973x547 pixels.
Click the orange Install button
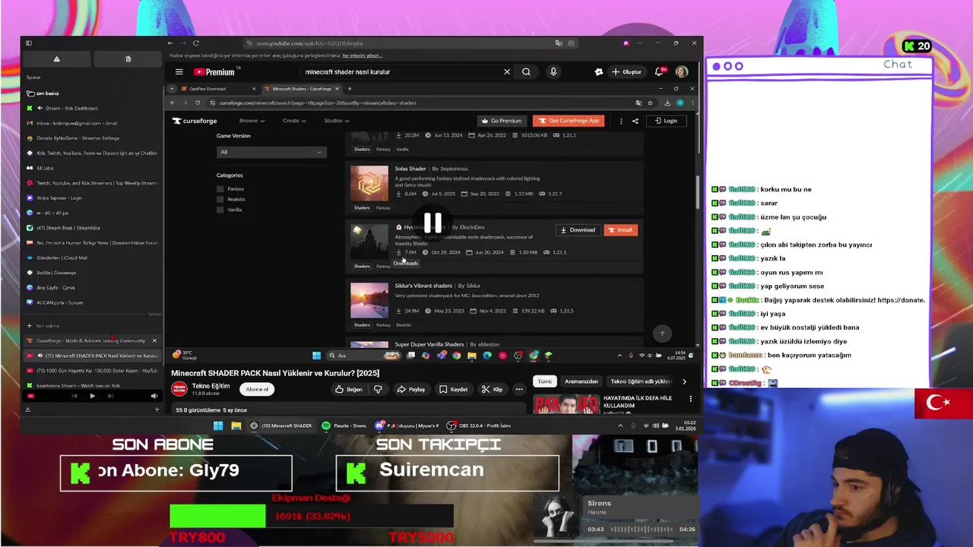(620, 230)
